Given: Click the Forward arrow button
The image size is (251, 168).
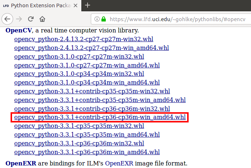Looking at the screenshot, I should click(x=19, y=19).
